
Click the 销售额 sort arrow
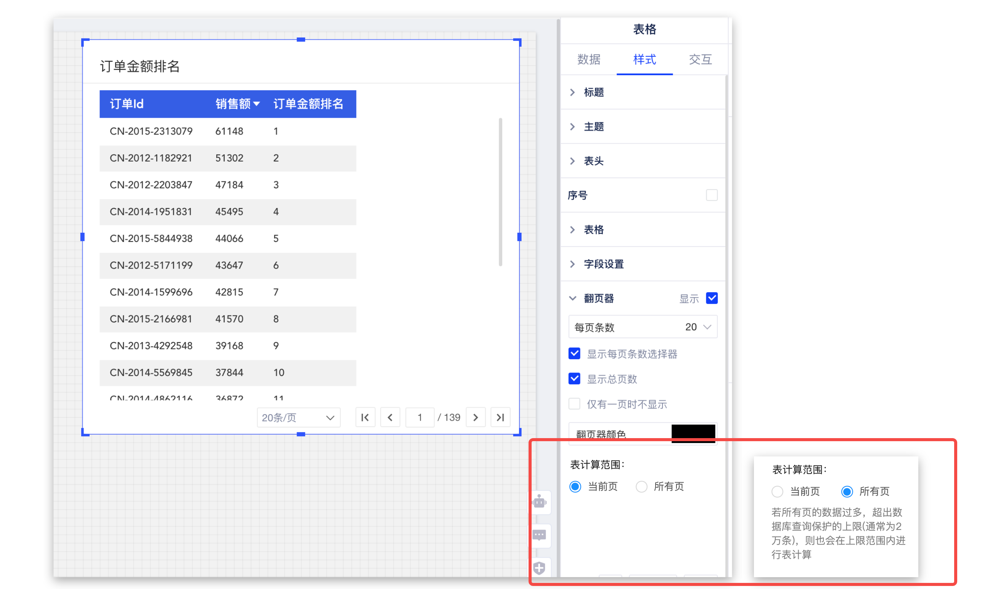(257, 104)
